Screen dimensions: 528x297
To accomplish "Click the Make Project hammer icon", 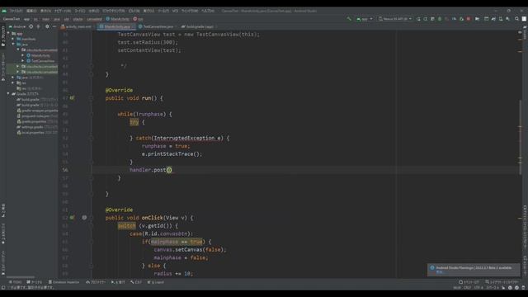I will (x=349, y=19).
